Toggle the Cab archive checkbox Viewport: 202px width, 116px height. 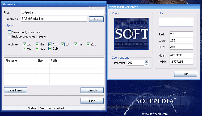(50, 49)
